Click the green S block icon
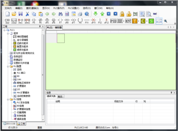The height and width of the screenshot is (131, 178). [x=151, y=21]
